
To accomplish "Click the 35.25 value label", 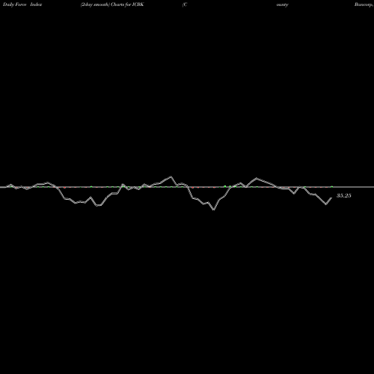I will click(x=344, y=195).
